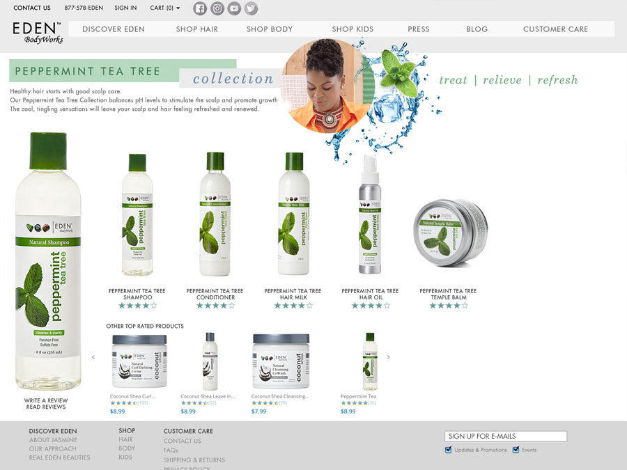Viewport: 627px width, 470px height.
Task: Open Coconut Shea Leave In bottle thumbnail
Action: (x=210, y=361)
